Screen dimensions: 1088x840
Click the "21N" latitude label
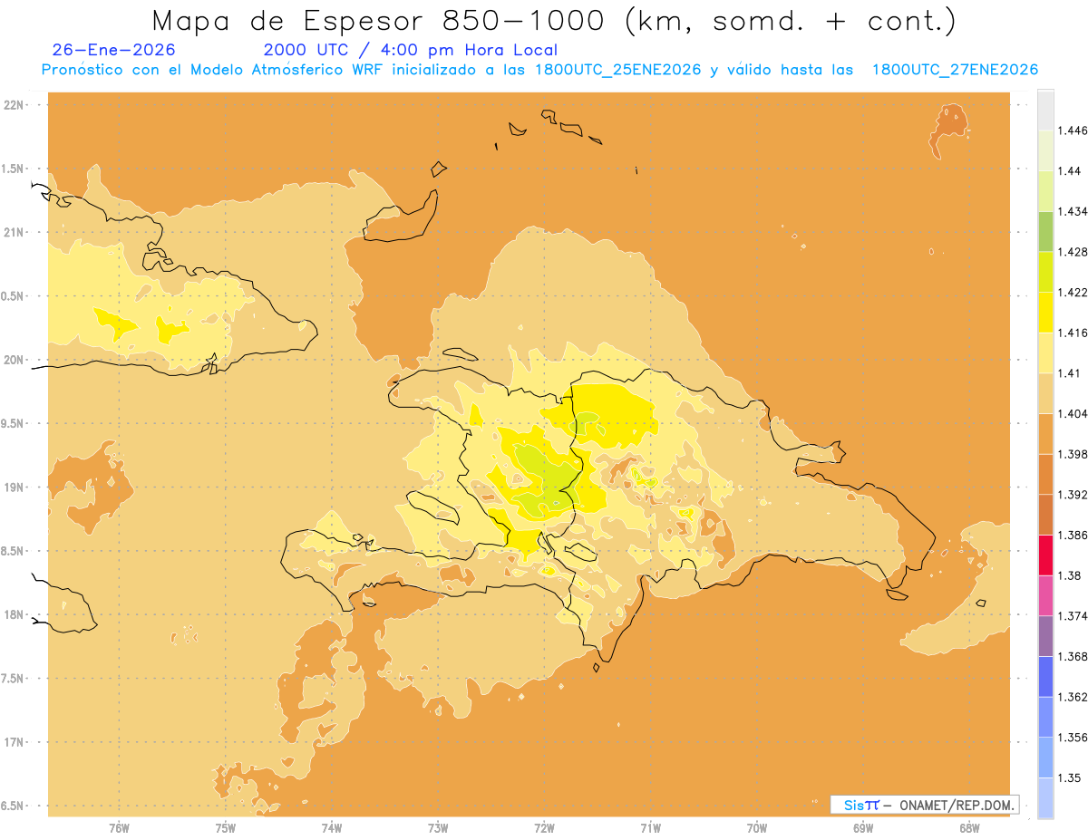(15, 233)
